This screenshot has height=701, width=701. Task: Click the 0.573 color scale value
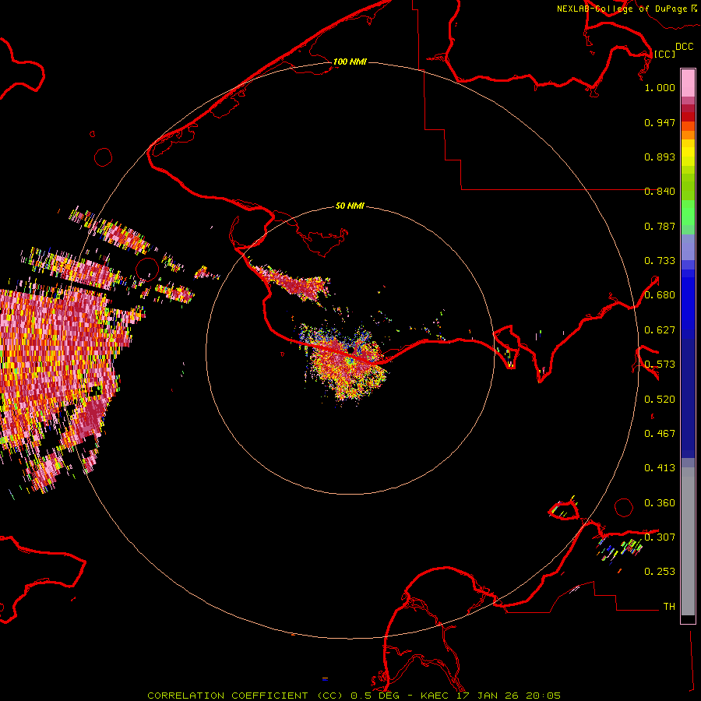click(x=660, y=365)
